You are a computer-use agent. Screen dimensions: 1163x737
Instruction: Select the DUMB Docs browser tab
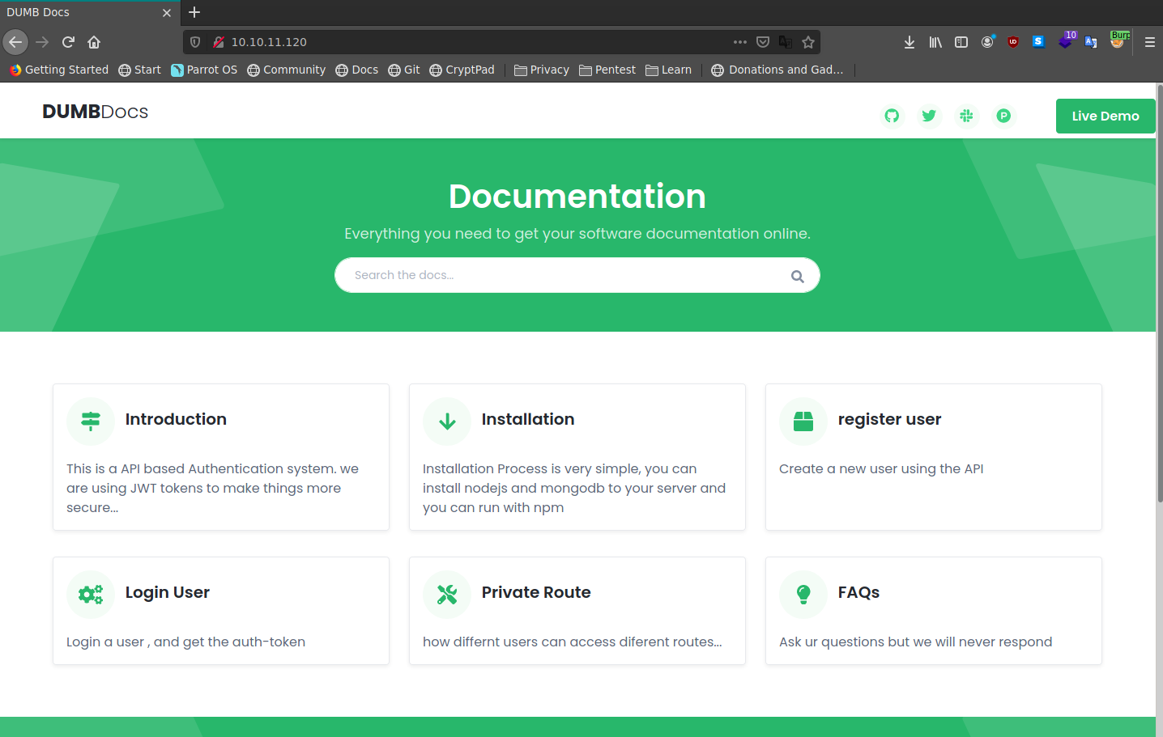90,12
